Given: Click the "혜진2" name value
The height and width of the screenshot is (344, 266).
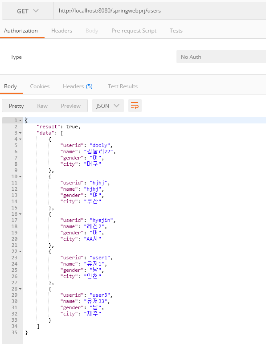Looking at the screenshot, I should pyautogui.click(x=94, y=226).
